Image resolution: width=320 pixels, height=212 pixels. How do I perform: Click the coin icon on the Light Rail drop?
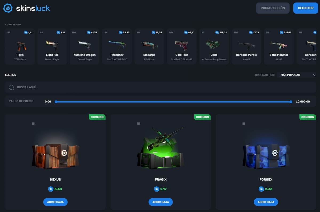click(x=58, y=33)
